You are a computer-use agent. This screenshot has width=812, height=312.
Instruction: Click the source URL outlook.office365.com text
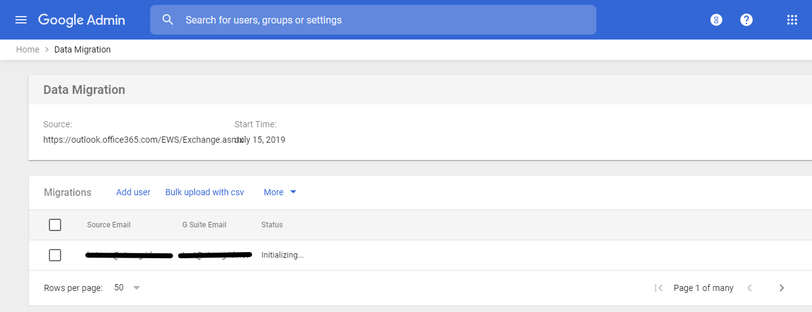coord(142,140)
